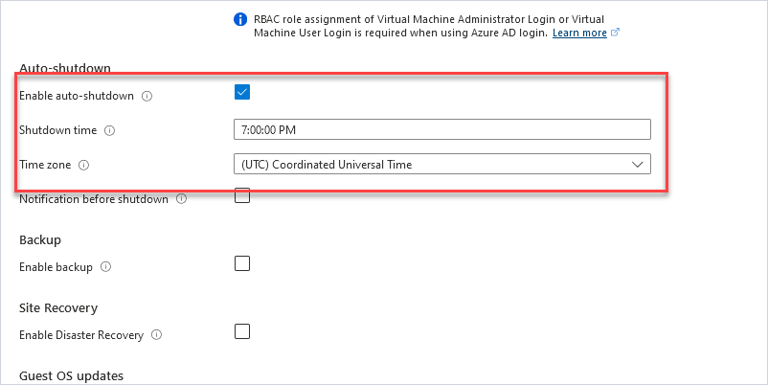This screenshot has height=385, width=768.
Task: Check Notification before shutdown checkbox
Action: tap(242, 195)
